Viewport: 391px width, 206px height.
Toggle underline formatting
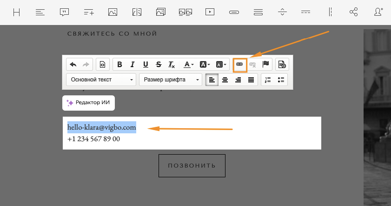point(146,64)
